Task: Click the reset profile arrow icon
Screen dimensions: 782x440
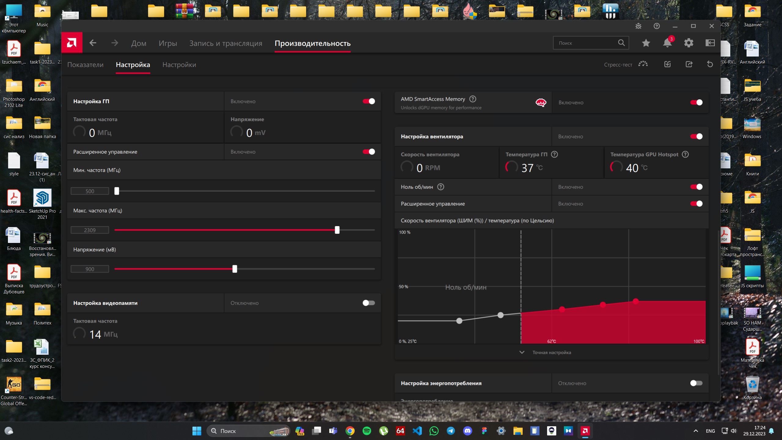Action: [x=710, y=64]
